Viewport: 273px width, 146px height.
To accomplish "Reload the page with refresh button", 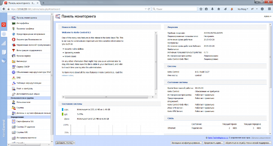I will click(149, 9).
